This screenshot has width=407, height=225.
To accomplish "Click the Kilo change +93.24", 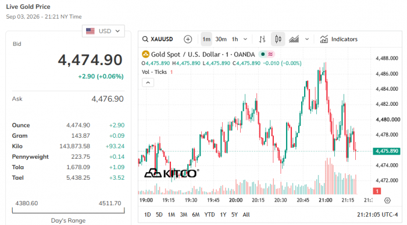I will (x=115, y=146).
